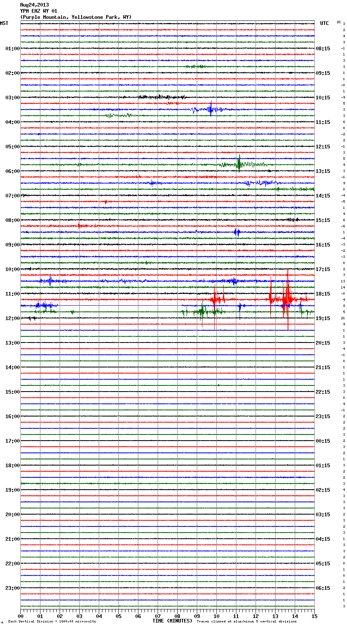This screenshot has width=347, height=627.
Task: Click minute axis tick label 10
Action: tap(216, 616)
